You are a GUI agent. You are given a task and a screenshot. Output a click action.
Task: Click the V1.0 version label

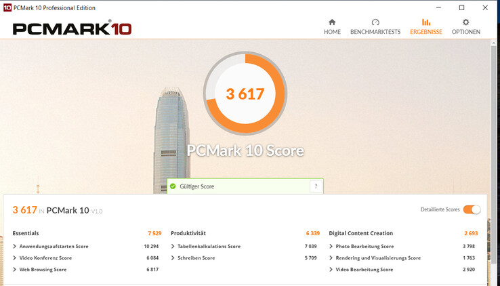[97, 211]
